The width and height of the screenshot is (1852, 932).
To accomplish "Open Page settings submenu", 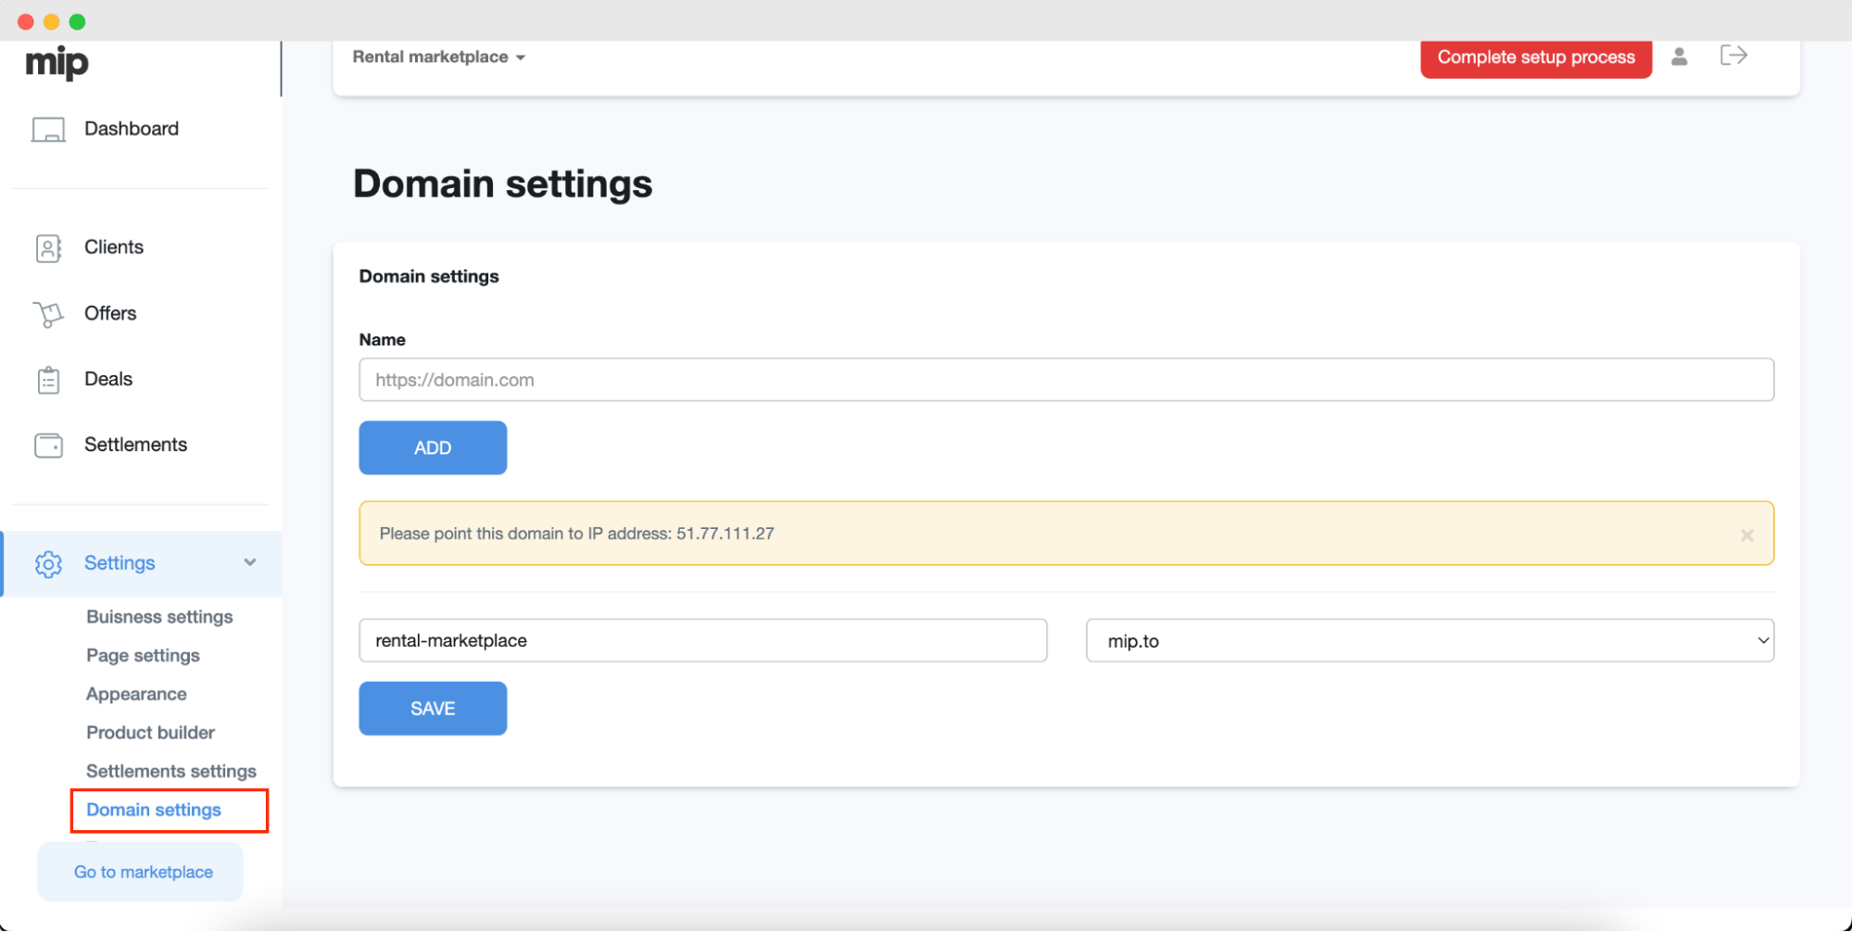I will (143, 656).
